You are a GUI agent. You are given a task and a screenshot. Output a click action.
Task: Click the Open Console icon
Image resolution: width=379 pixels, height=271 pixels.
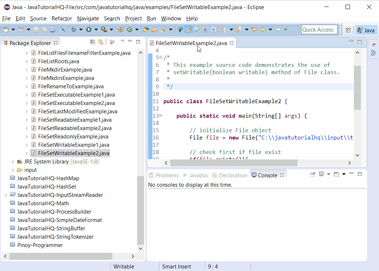tap(336, 174)
